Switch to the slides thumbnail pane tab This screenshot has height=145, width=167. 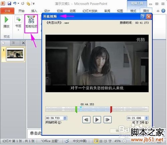pos(3,43)
